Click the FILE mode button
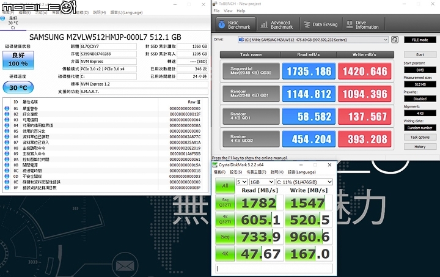The image size is (440, 277). coord(420,40)
